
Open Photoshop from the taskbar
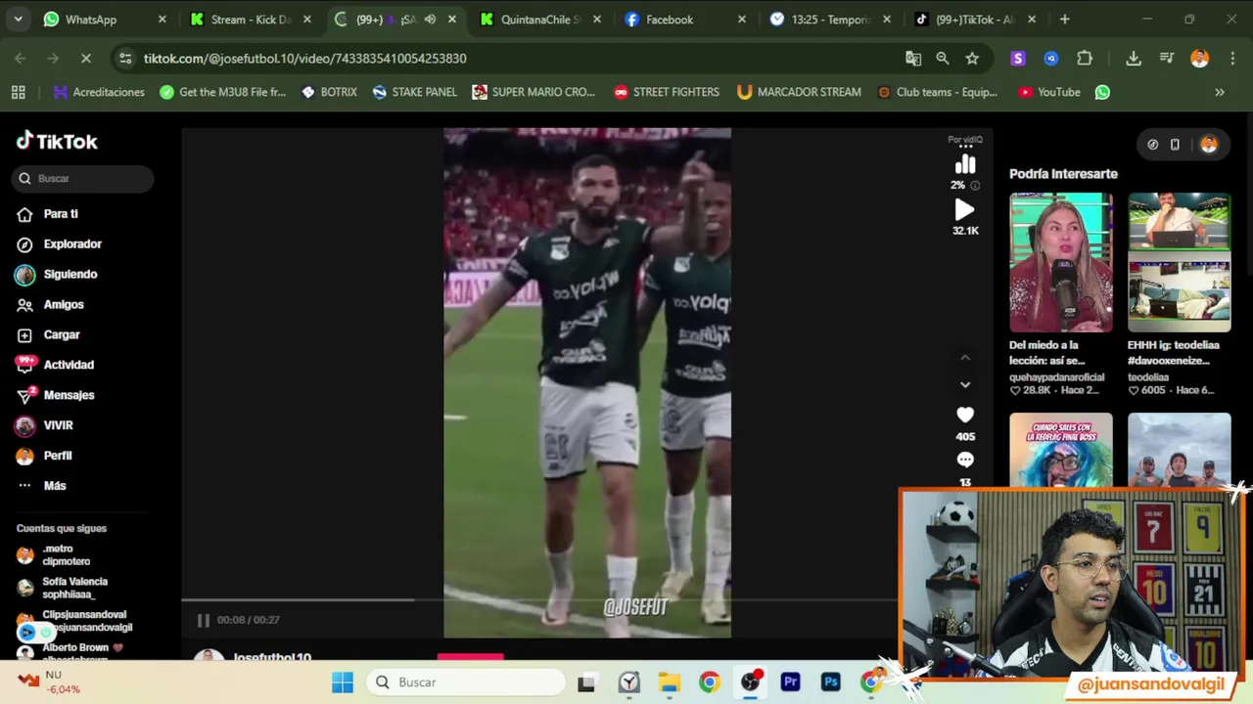click(830, 682)
